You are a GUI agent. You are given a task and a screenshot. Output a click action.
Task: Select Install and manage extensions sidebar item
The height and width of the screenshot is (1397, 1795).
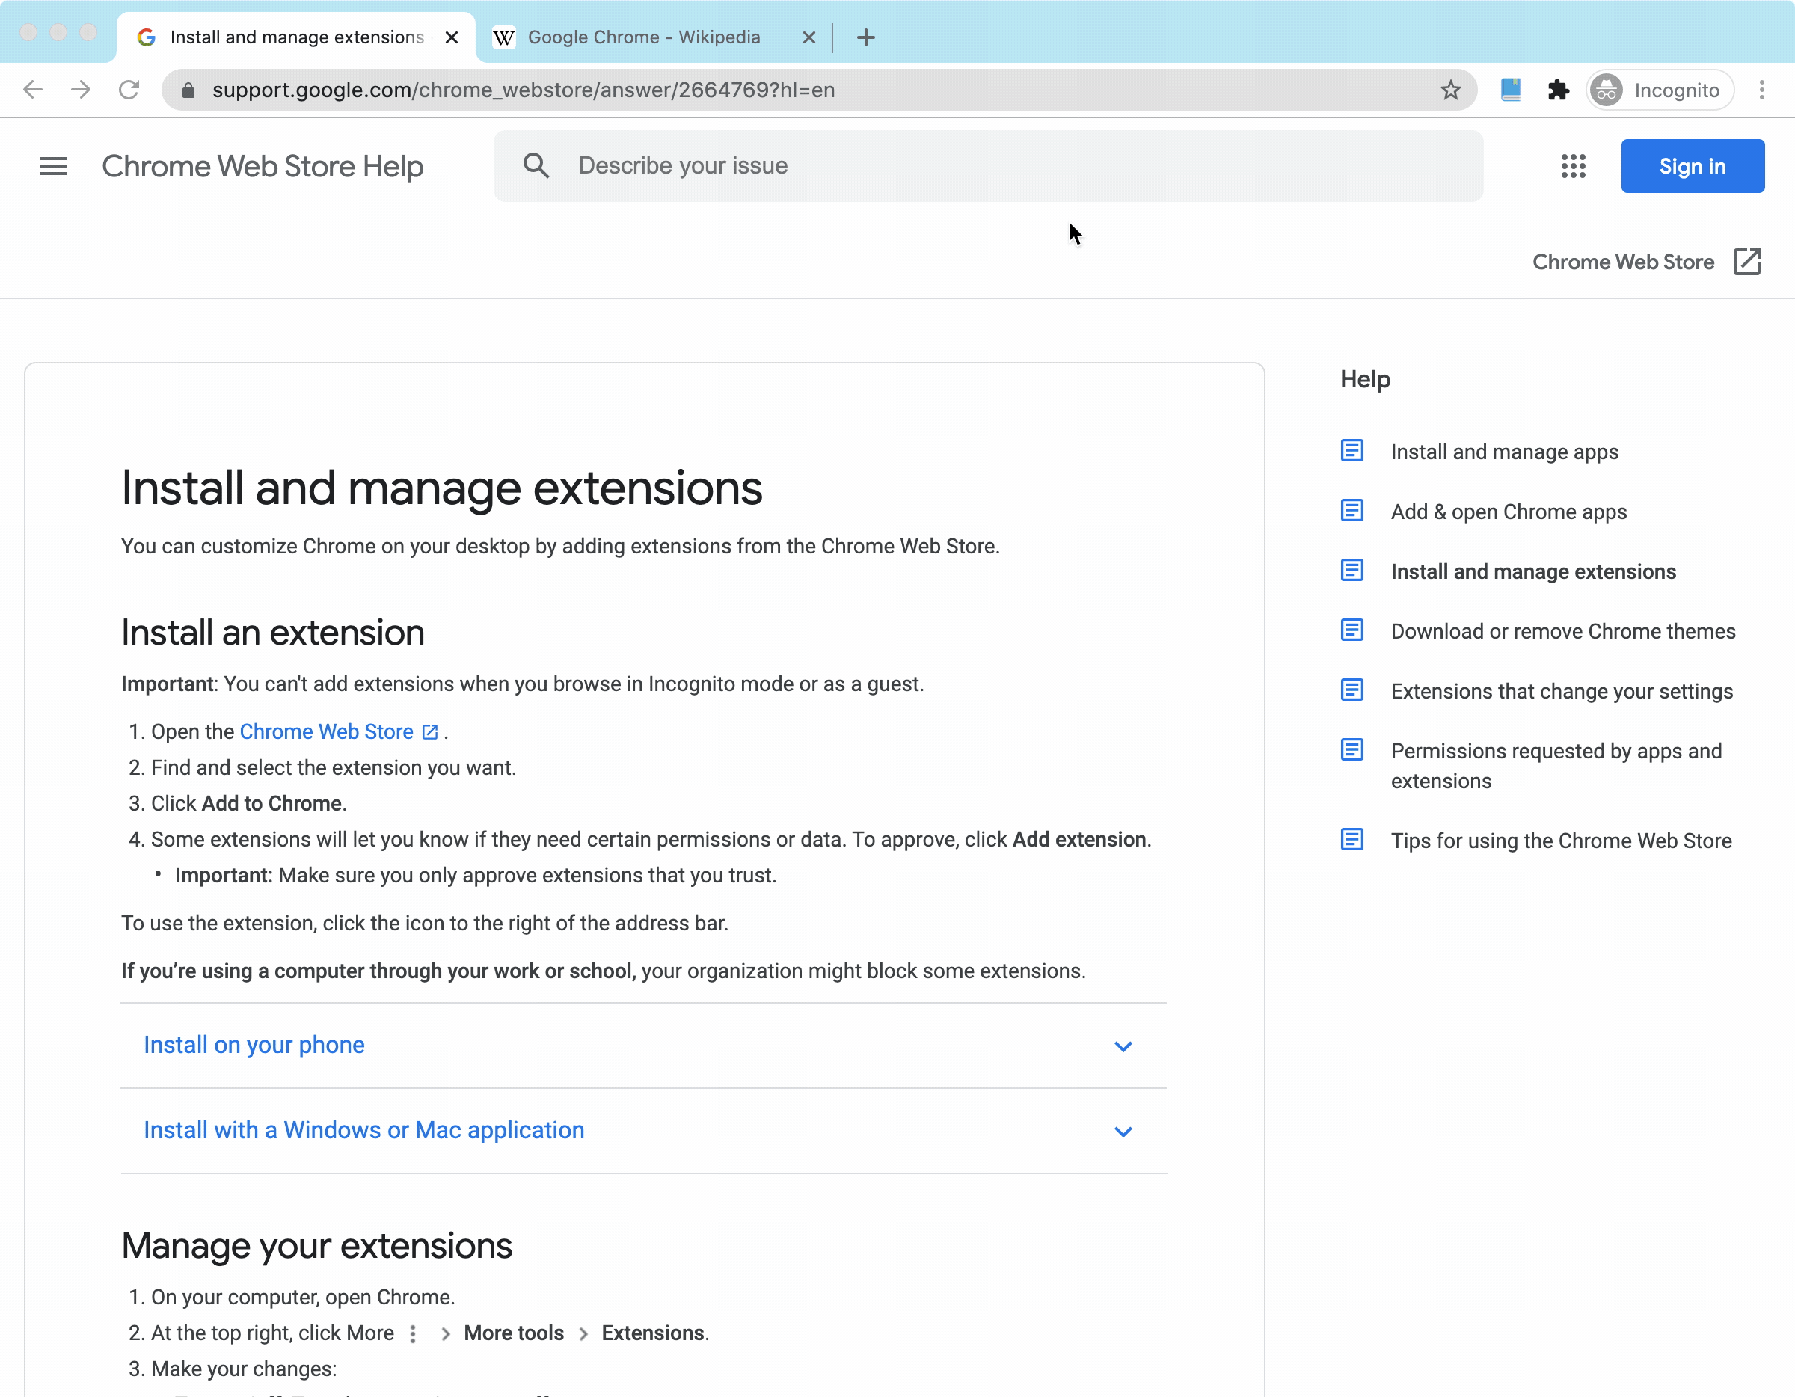pos(1532,571)
